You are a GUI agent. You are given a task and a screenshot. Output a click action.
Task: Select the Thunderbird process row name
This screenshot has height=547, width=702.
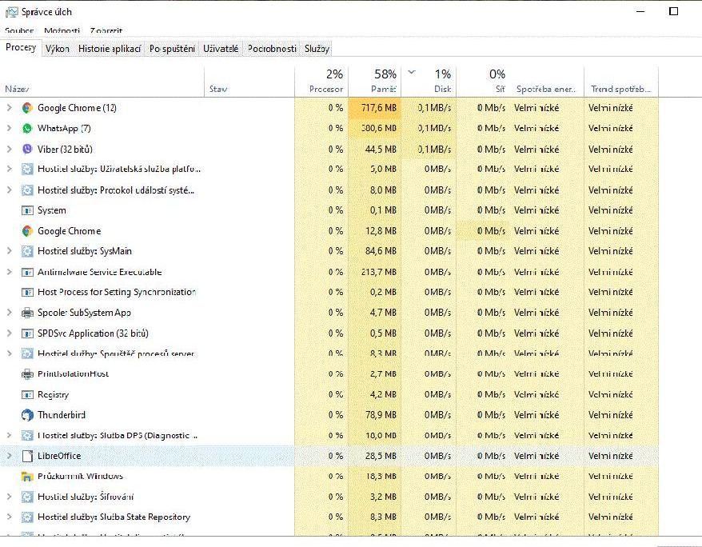[62, 415]
